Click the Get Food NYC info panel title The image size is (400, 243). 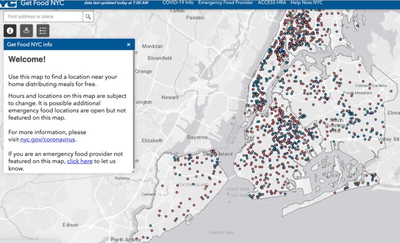[29, 44]
